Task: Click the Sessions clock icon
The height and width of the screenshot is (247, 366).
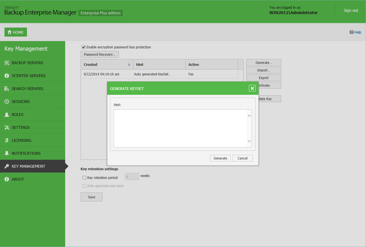Action: [x=7, y=102]
